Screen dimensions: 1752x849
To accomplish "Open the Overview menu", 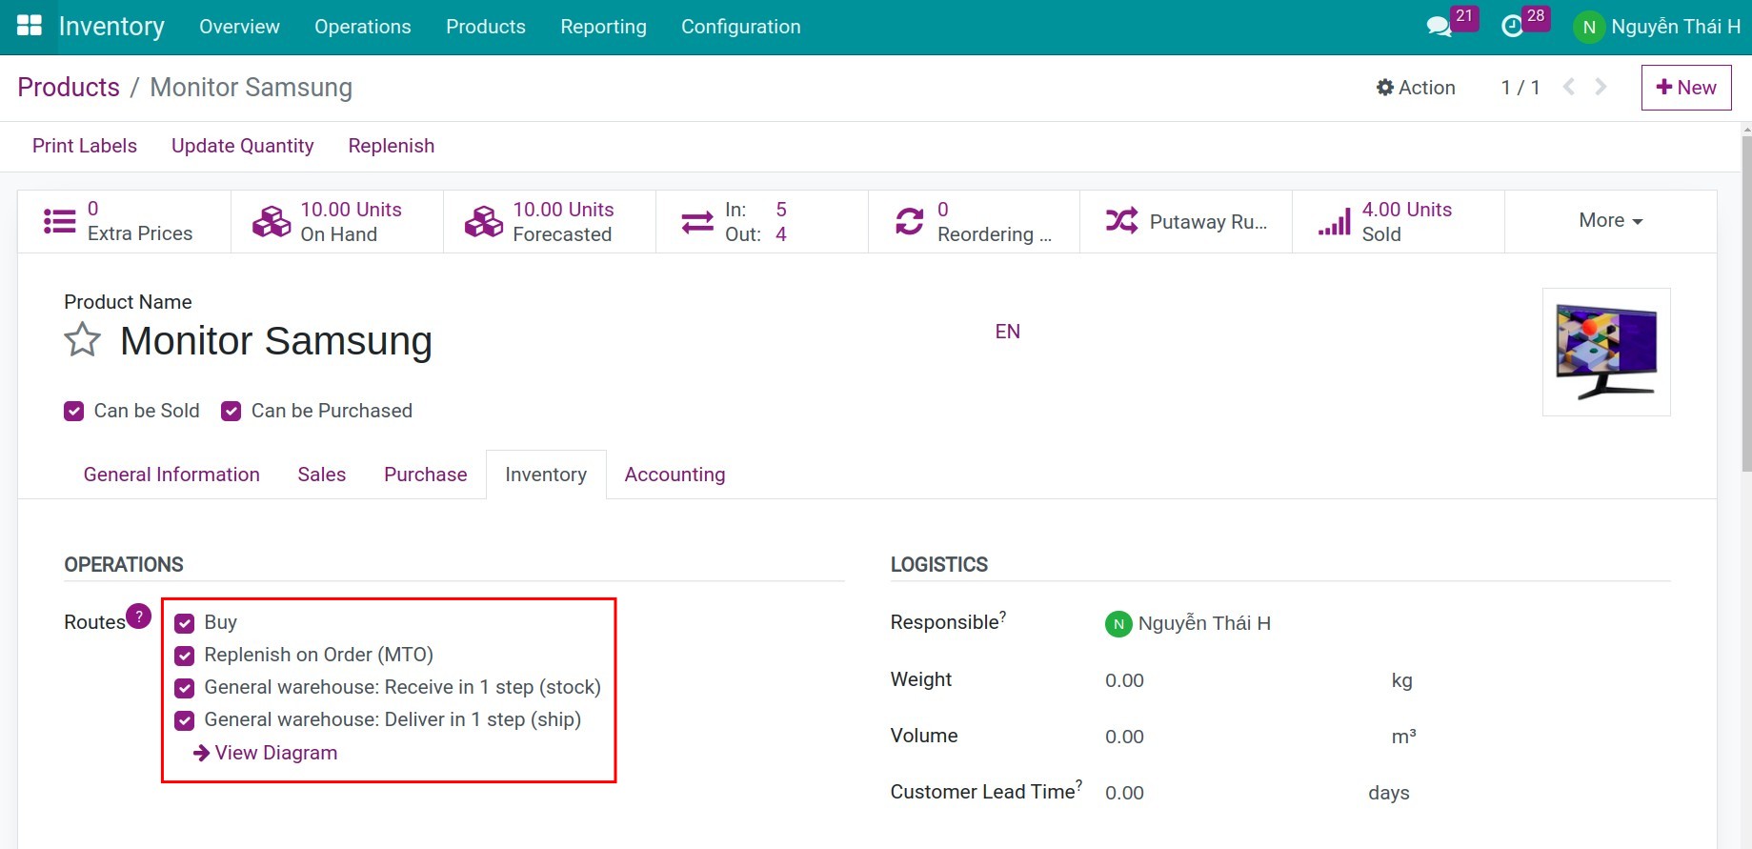I will [239, 27].
